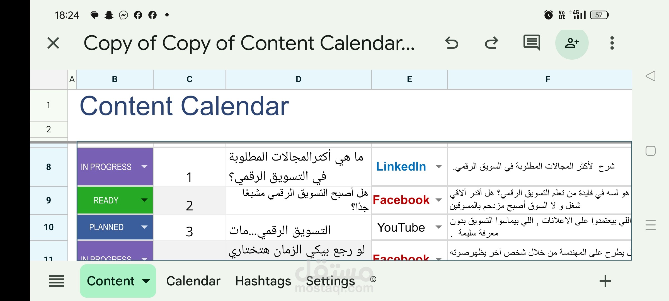Switch to the Calendar sheet tab
Image resolution: width=669 pixels, height=301 pixels.
pos(193,281)
